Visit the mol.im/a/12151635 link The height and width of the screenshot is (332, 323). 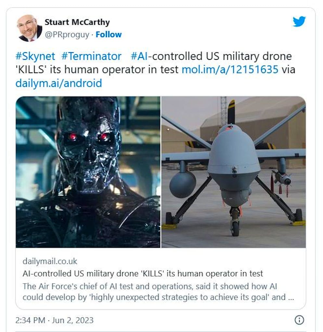pos(230,70)
